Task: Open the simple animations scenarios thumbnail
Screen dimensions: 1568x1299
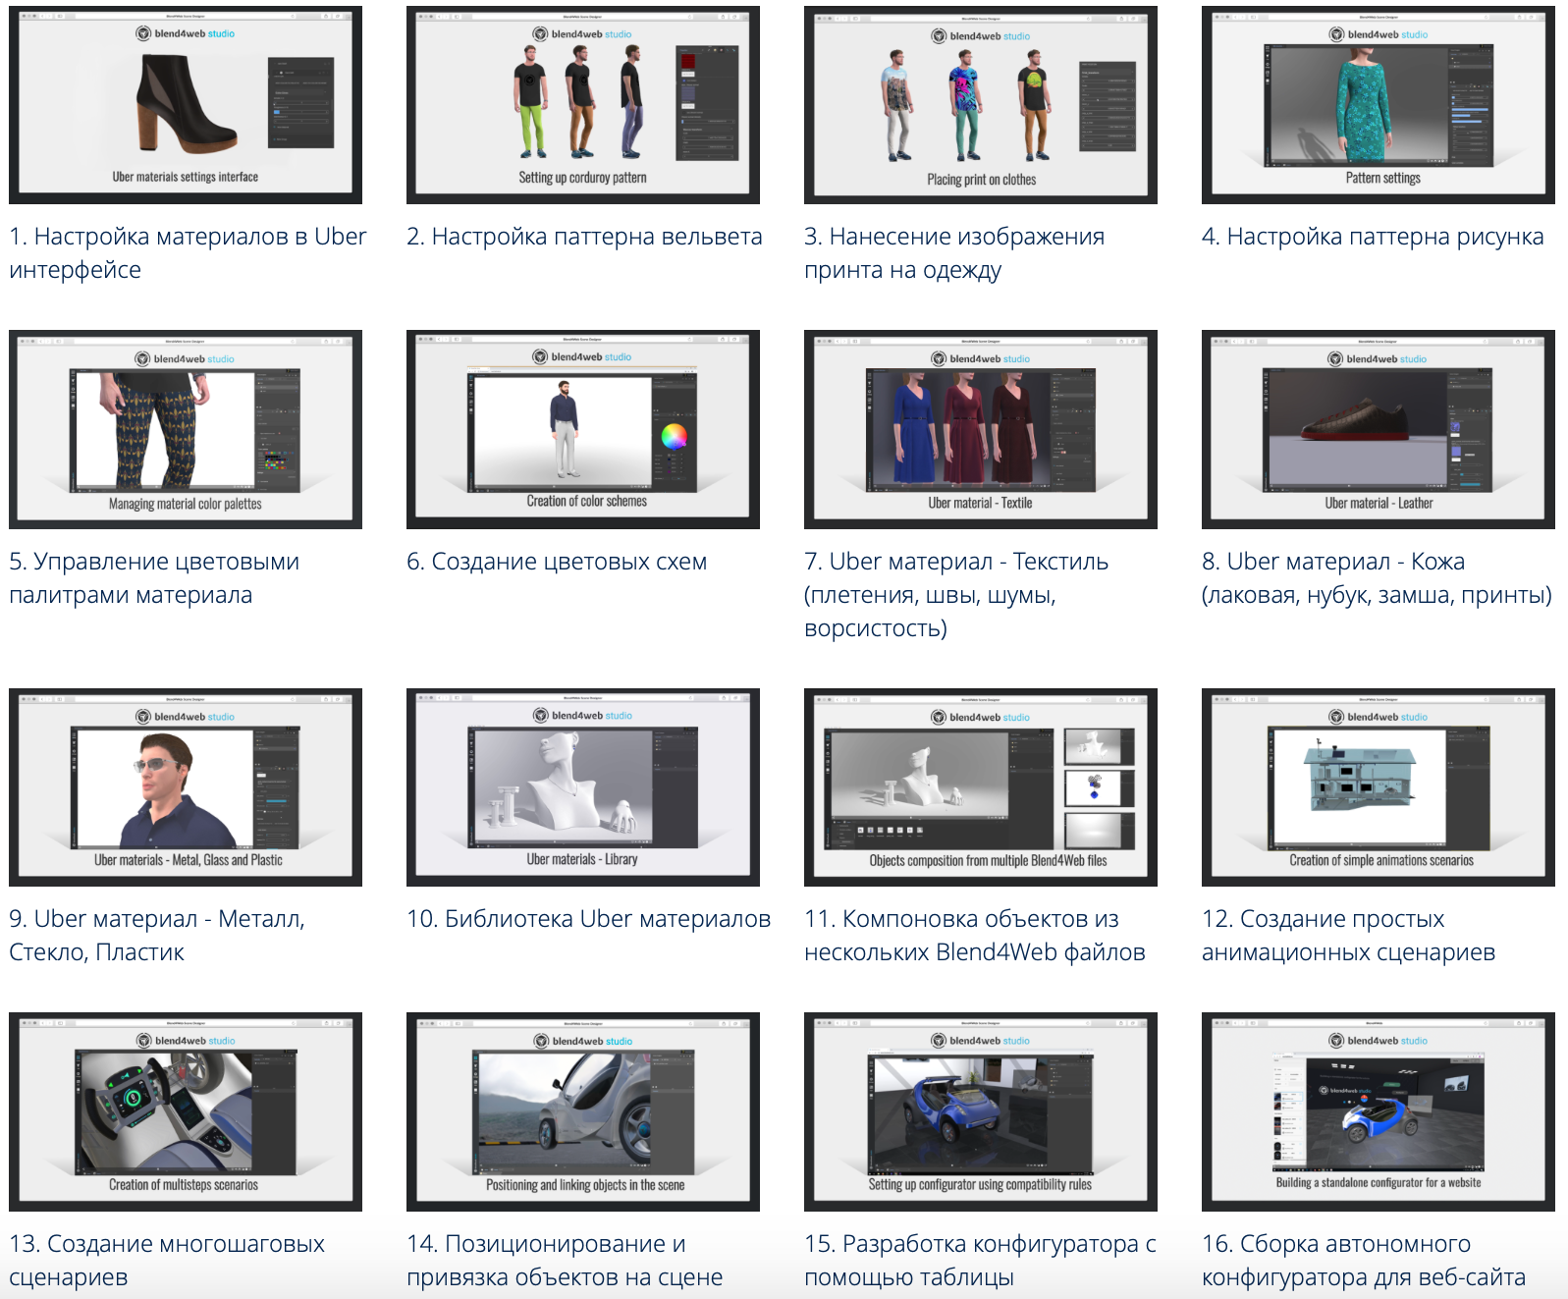Action: pos(1379,787)
